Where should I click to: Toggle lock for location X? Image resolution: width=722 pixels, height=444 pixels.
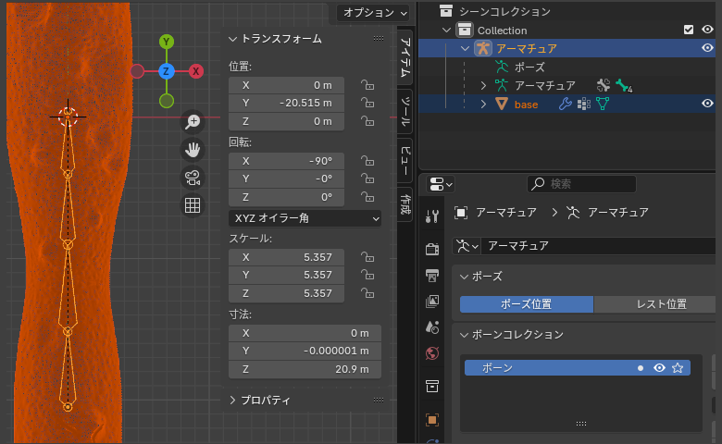367,84
